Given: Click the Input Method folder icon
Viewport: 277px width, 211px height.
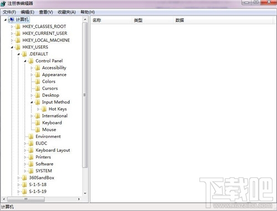Looking at the screenshot, I should [x=38, y=102].
